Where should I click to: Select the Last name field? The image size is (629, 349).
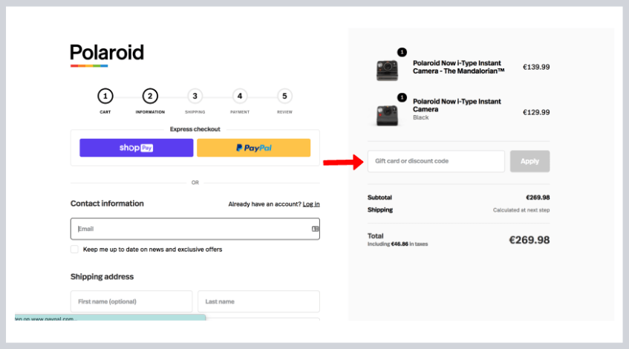pos(258,301)
